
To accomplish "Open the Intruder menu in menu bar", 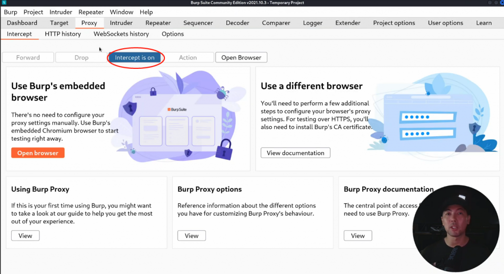I will (61, 12).
